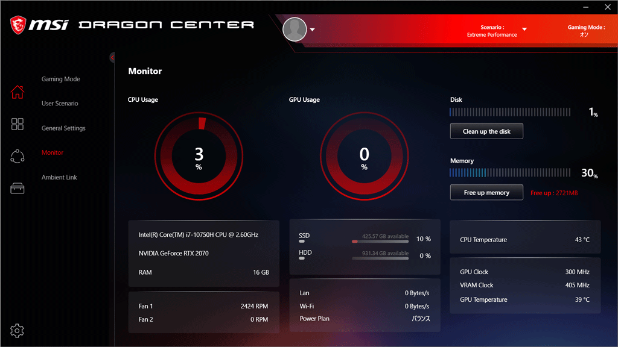
Task: Open Ambient Link menu item
Action: (59, 178)
